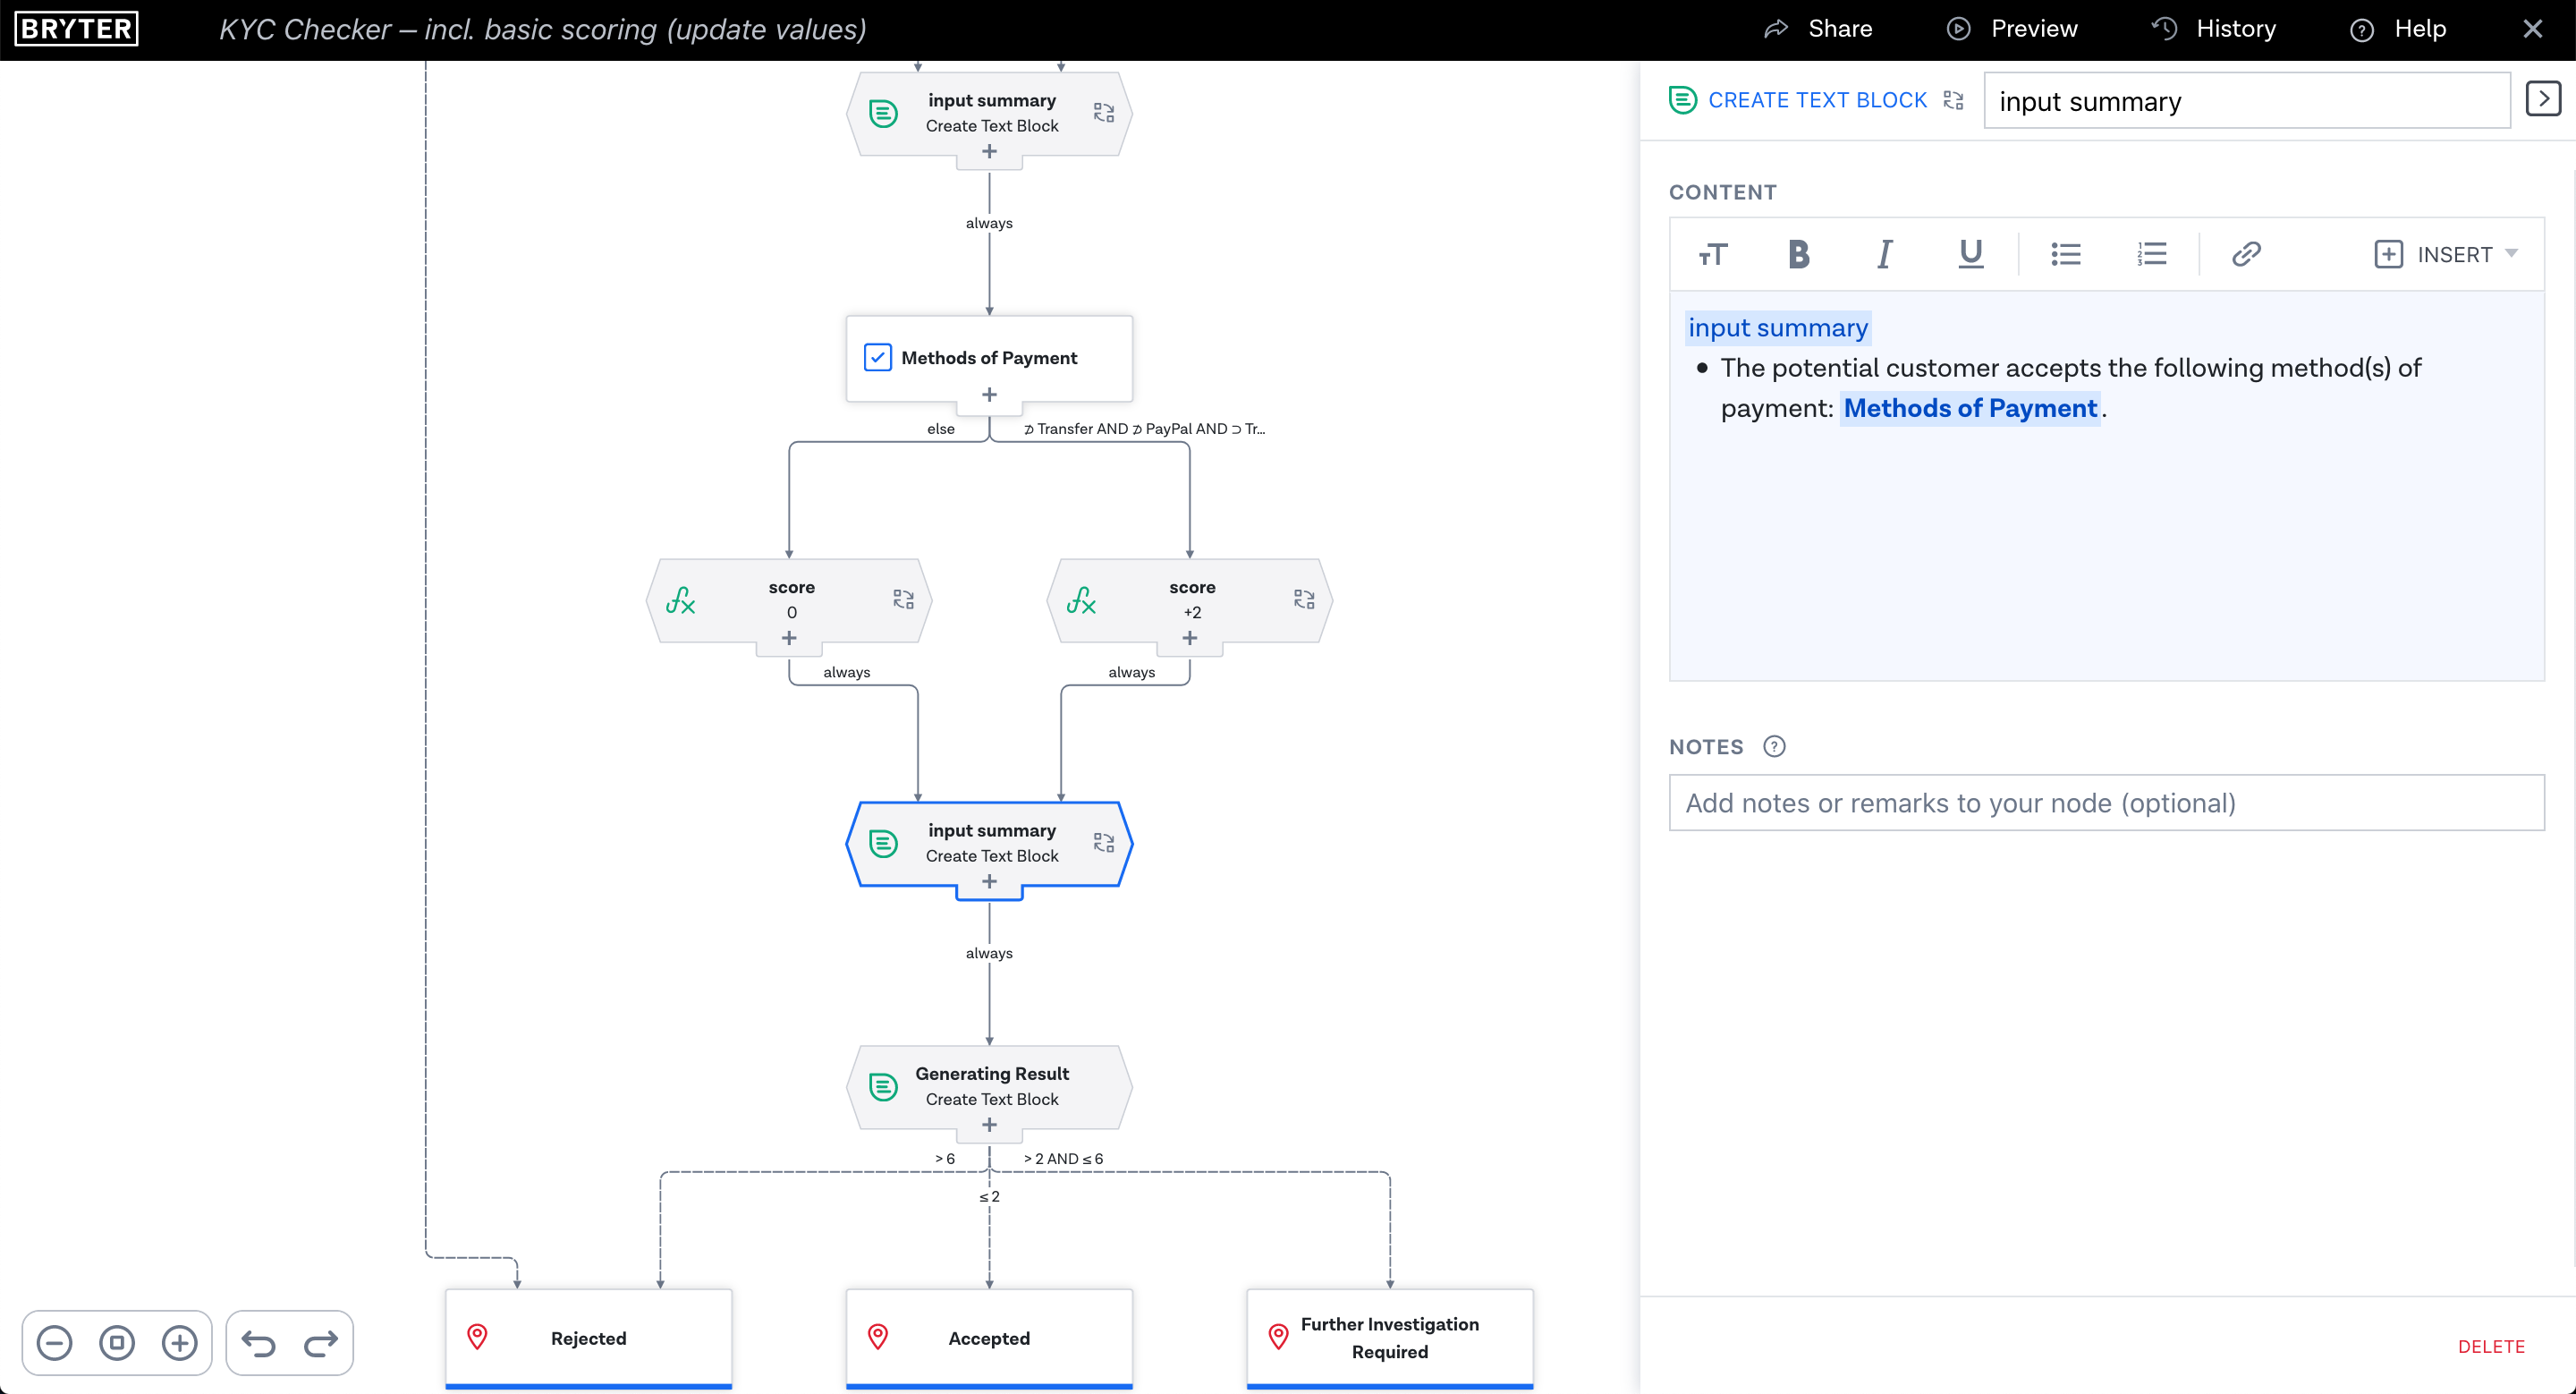Click the swap icon on the top input summary node

point(1103,113)
